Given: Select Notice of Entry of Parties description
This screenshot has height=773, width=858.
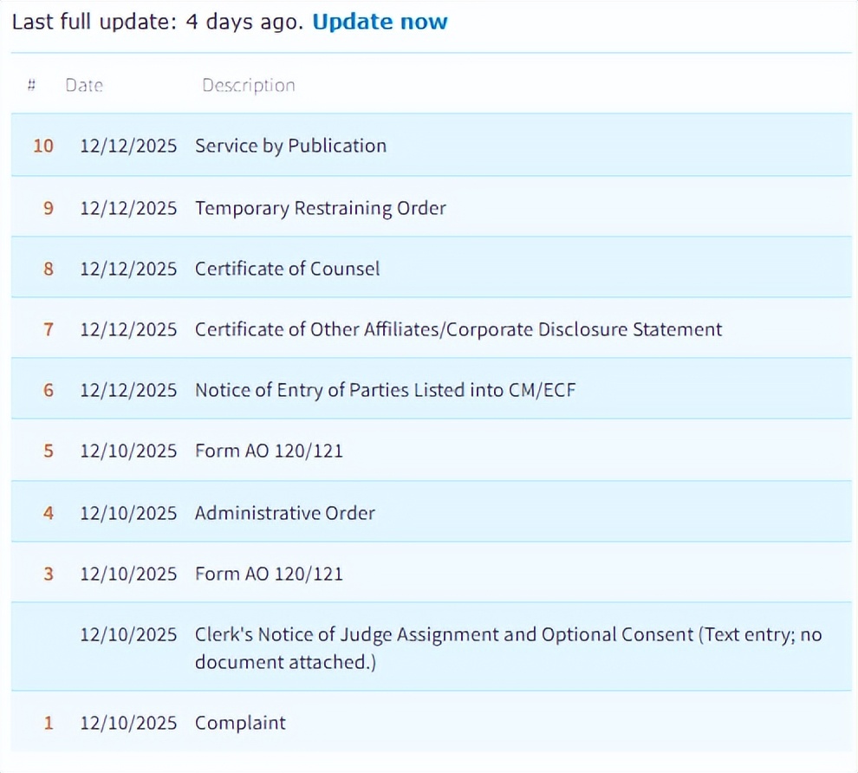Looking at the screenshot, I should pos(385,390).
